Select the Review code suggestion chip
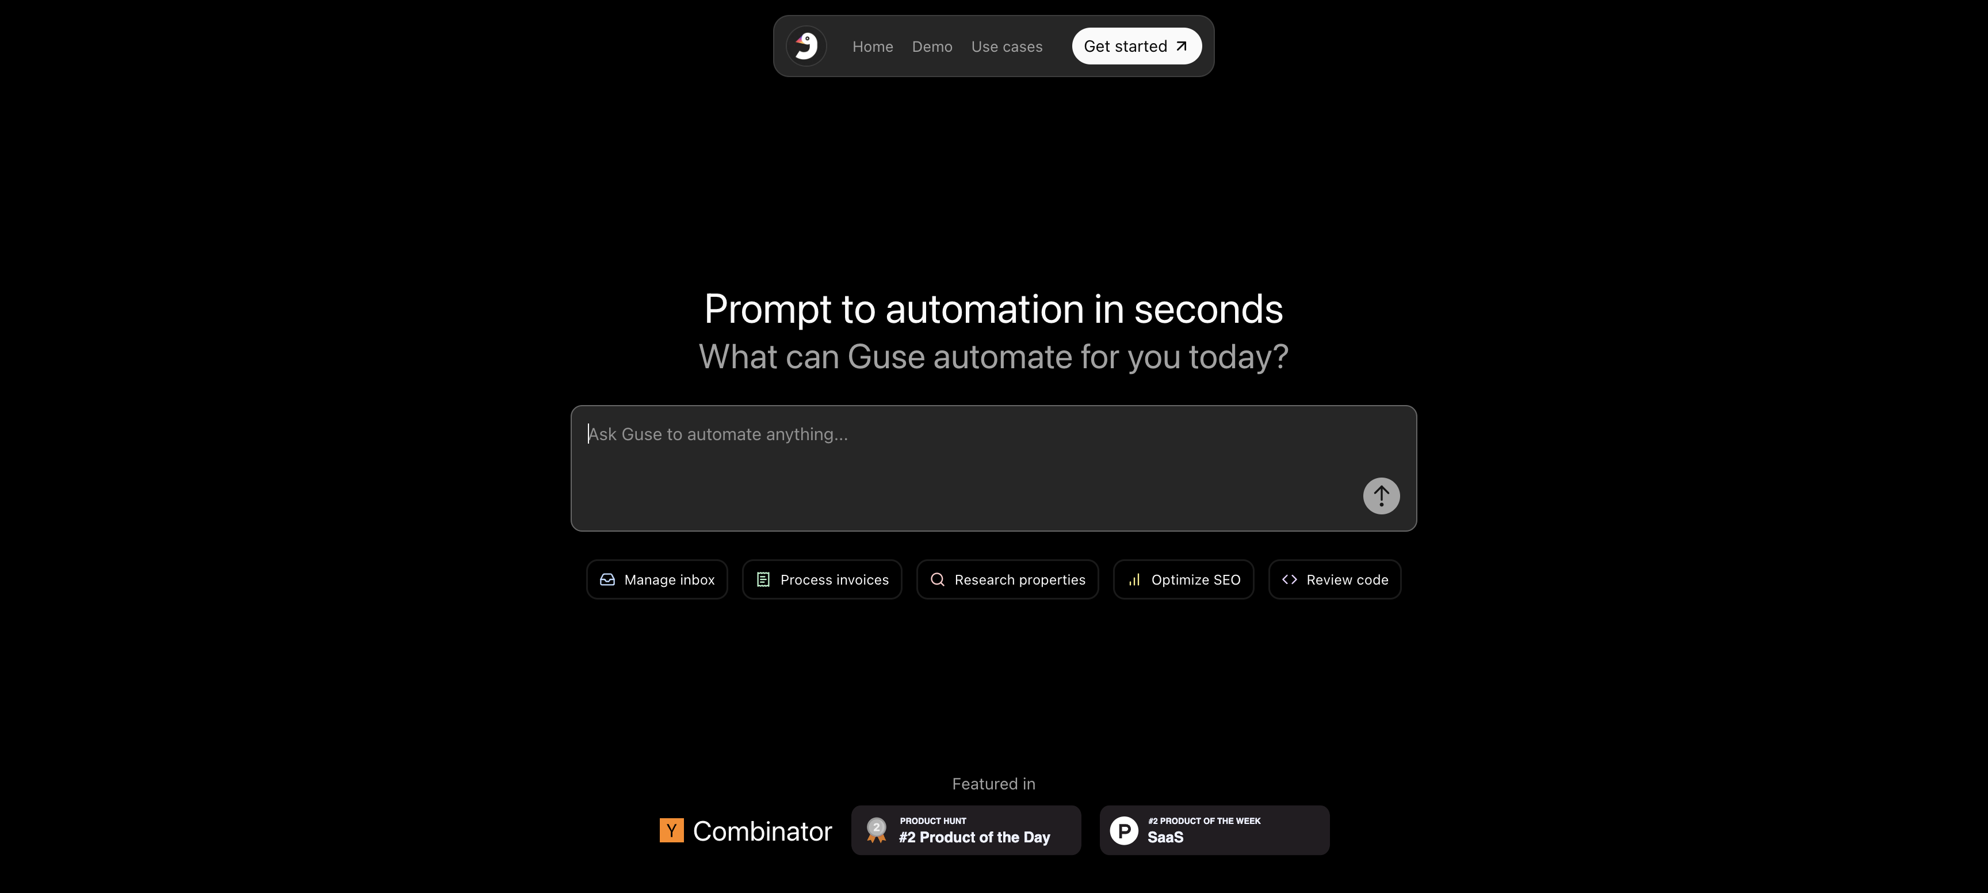 click(1335, 579)
